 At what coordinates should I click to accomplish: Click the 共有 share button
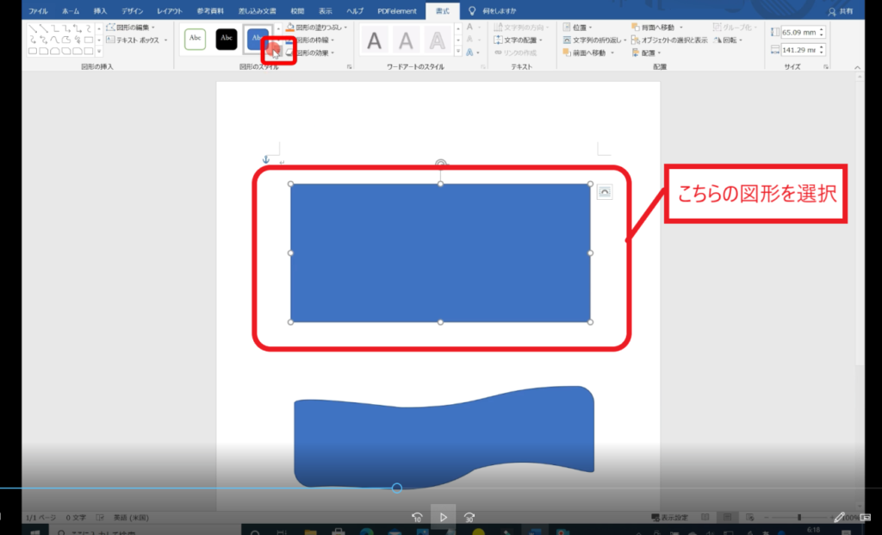coord(843,11)
